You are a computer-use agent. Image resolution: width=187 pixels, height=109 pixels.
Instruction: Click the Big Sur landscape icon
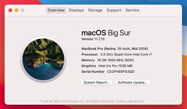43,59
